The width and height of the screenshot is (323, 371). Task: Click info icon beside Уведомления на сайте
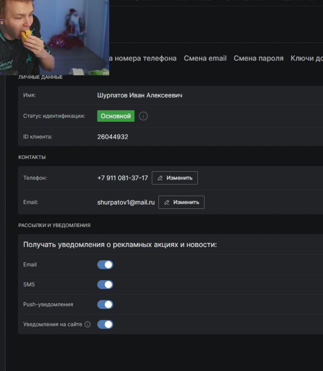pyautogui.click(x=87, y=325)
